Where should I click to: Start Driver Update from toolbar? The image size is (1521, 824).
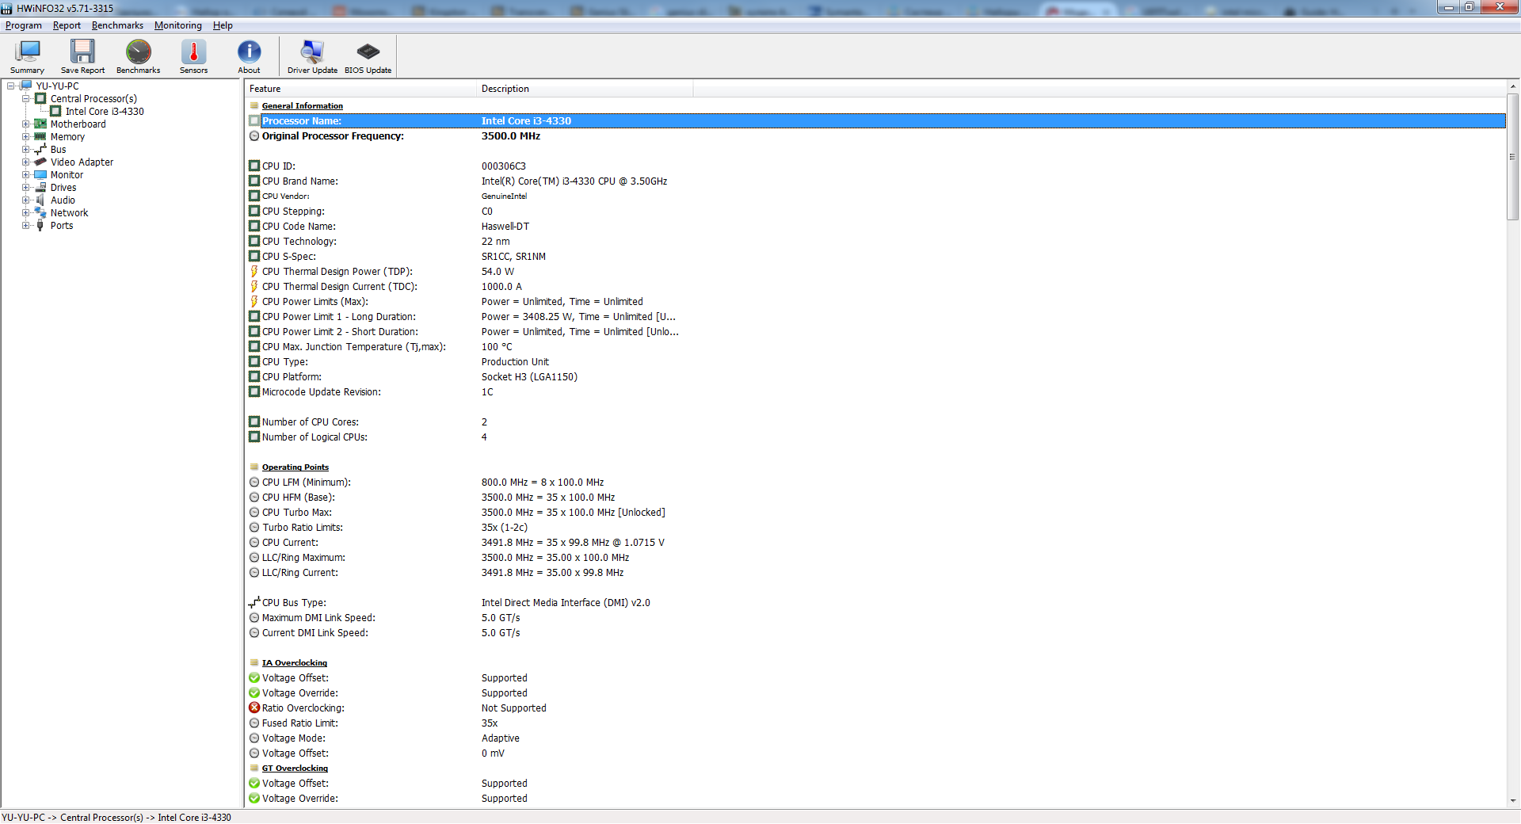click(312, 56)
